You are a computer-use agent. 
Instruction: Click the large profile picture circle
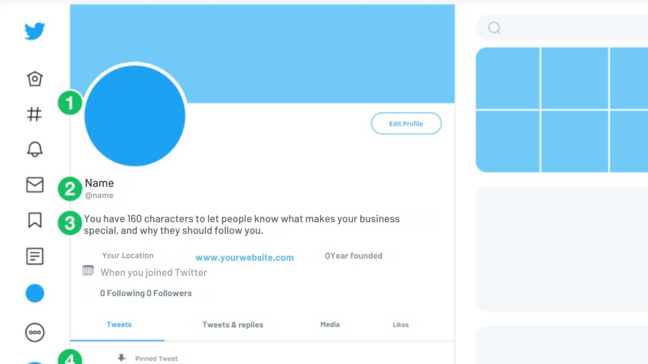coord(135,115)
